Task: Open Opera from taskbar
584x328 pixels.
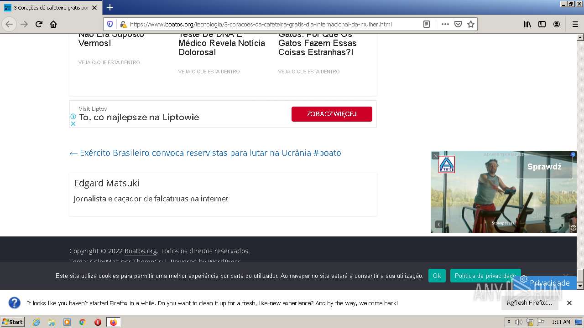Action: coord(98,322)
